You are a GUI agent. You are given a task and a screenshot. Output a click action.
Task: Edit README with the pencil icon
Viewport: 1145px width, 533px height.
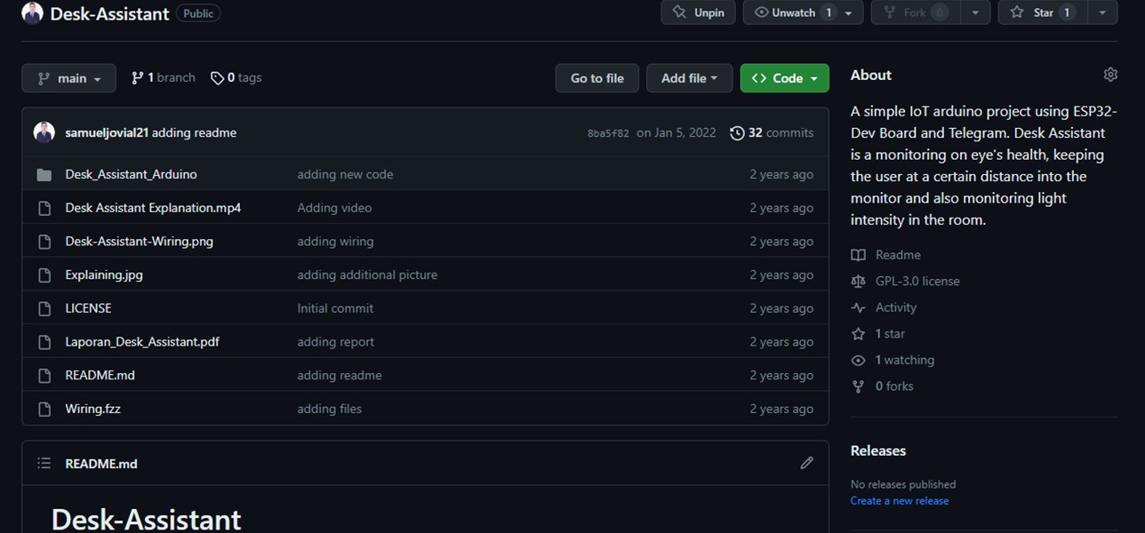pyautogui.click(x=806, y=463)
